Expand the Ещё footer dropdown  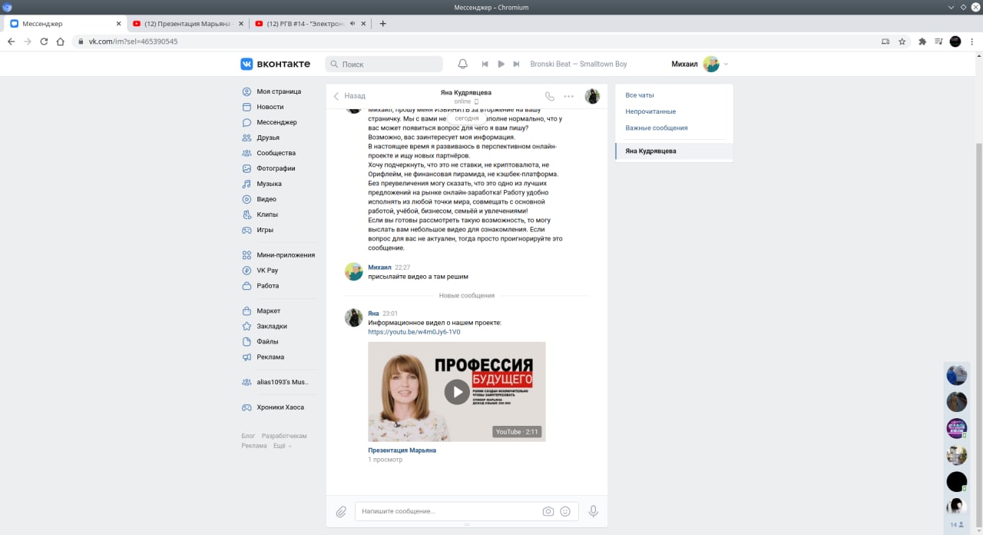tap(282, 446)
